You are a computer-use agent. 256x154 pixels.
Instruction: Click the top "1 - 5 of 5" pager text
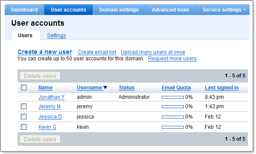point(235,76)
